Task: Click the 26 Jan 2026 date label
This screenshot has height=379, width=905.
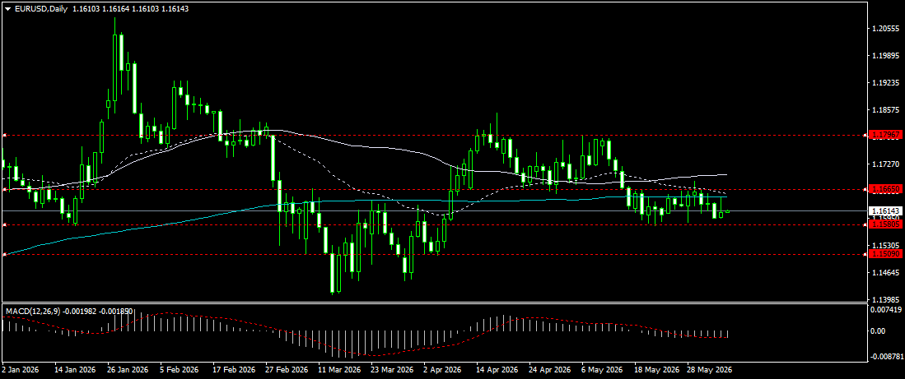Action: pos(128,370)
